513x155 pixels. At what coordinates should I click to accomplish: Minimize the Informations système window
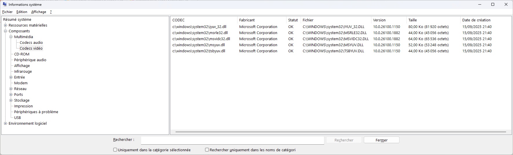tap(480, 4)
